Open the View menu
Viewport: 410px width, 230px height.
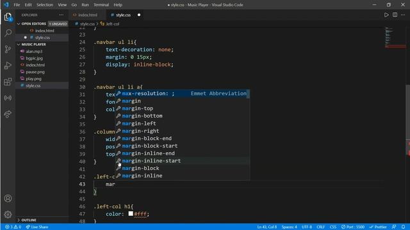click(x=62, y=4)
